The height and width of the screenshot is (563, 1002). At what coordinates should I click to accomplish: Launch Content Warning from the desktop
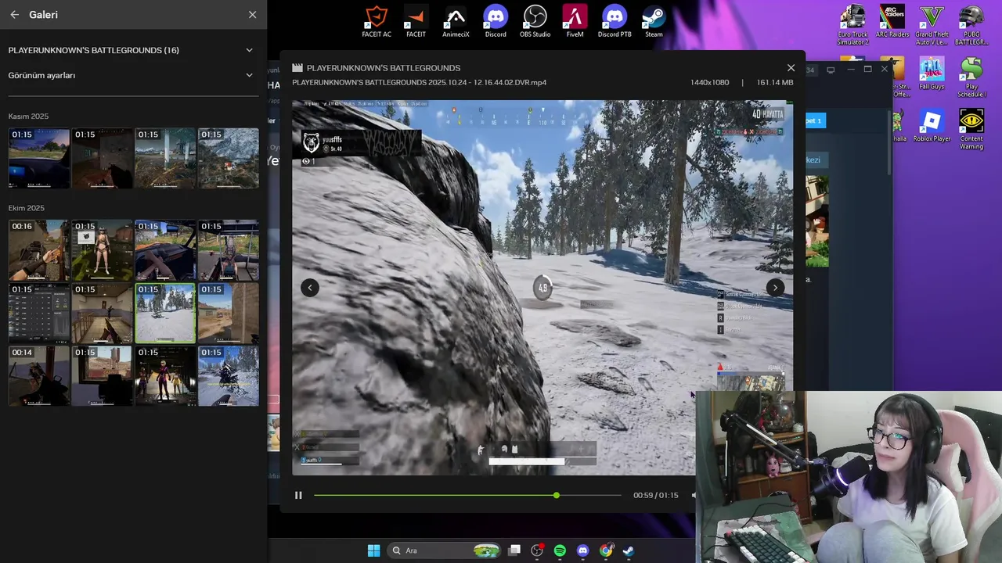tap(971, 130)
